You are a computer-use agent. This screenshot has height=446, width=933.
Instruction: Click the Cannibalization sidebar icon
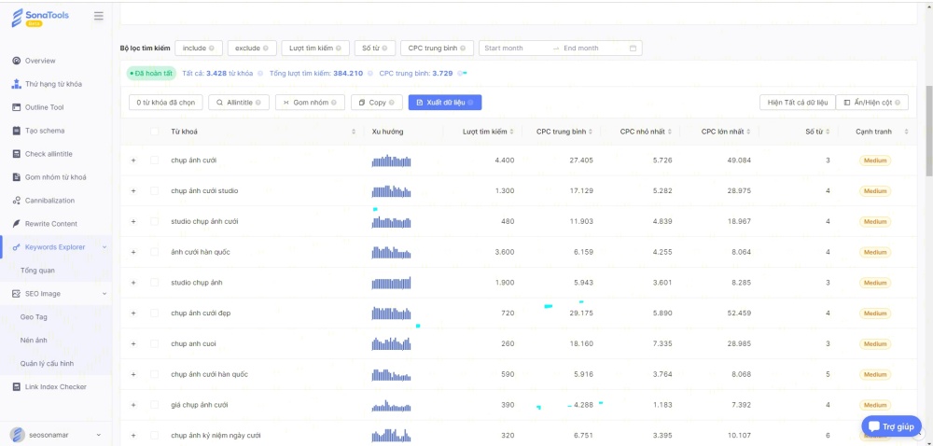click(x=17, y=201)
